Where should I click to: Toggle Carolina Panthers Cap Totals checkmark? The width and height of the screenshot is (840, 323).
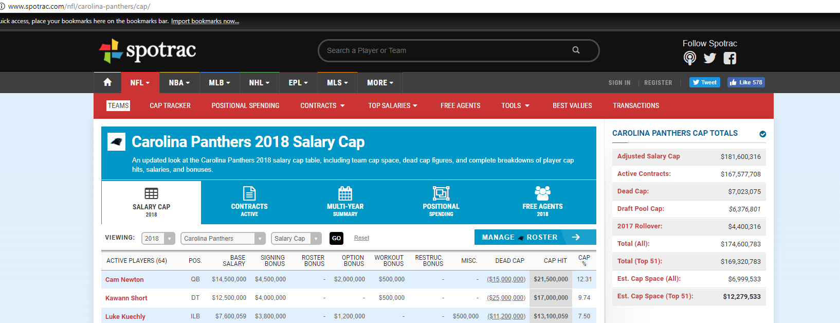(762, 134)
